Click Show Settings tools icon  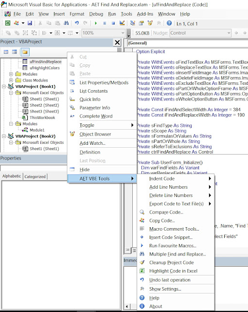pyautogui.click(x=142, y=289)
